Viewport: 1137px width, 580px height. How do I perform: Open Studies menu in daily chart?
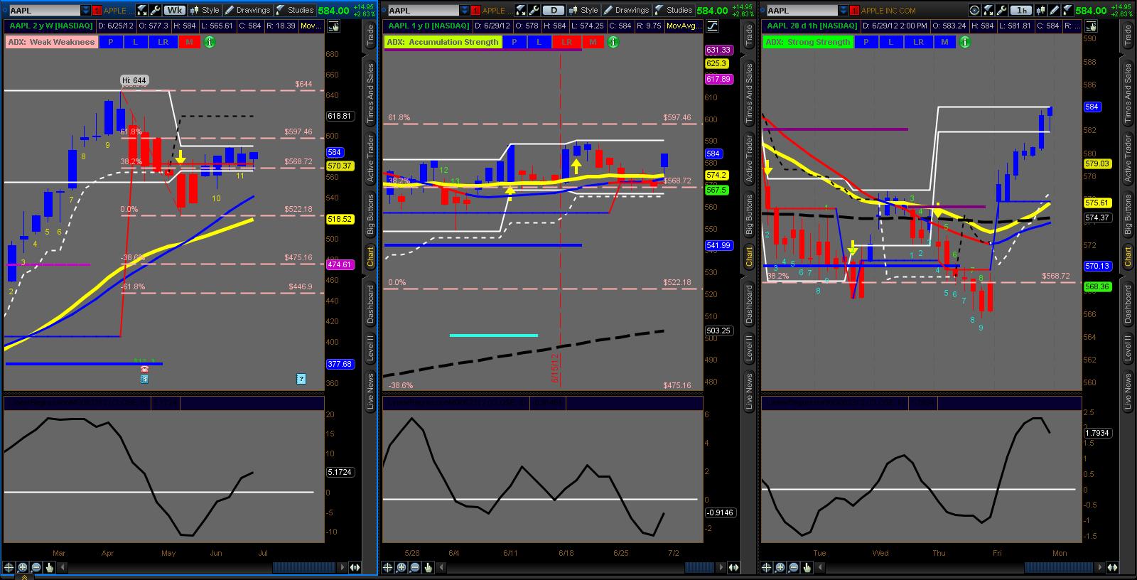pyautogui.click(x=674, y=11)
